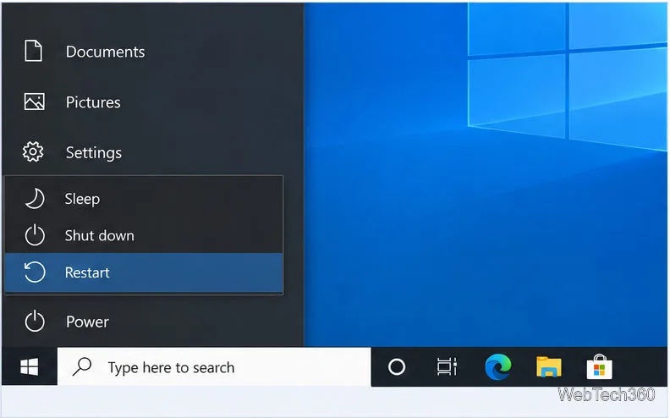Open Settings text label in Start menu
Image resolution: width=670 pixels, height=418 pixels.
(94, 153)
